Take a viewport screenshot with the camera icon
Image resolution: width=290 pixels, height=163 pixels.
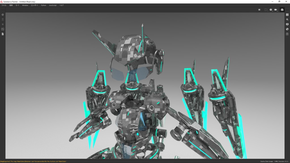point(282,10)
